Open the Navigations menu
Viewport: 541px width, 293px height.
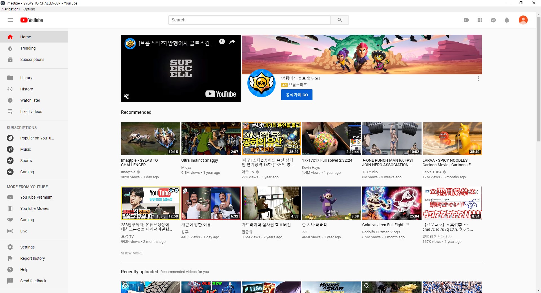tap(11, 9)
